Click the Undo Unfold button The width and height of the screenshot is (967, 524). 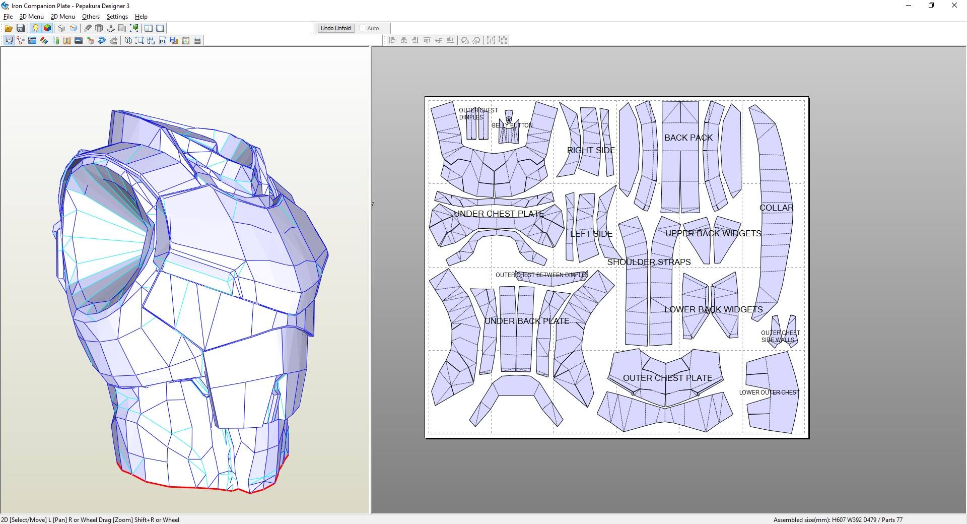coord(336,28)
